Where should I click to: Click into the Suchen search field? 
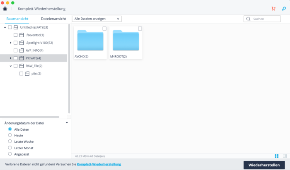(262, 19)
